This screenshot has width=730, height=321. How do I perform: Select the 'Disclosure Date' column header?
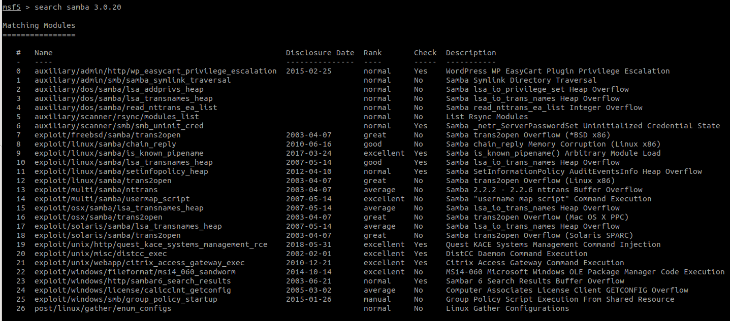(320, 53)
